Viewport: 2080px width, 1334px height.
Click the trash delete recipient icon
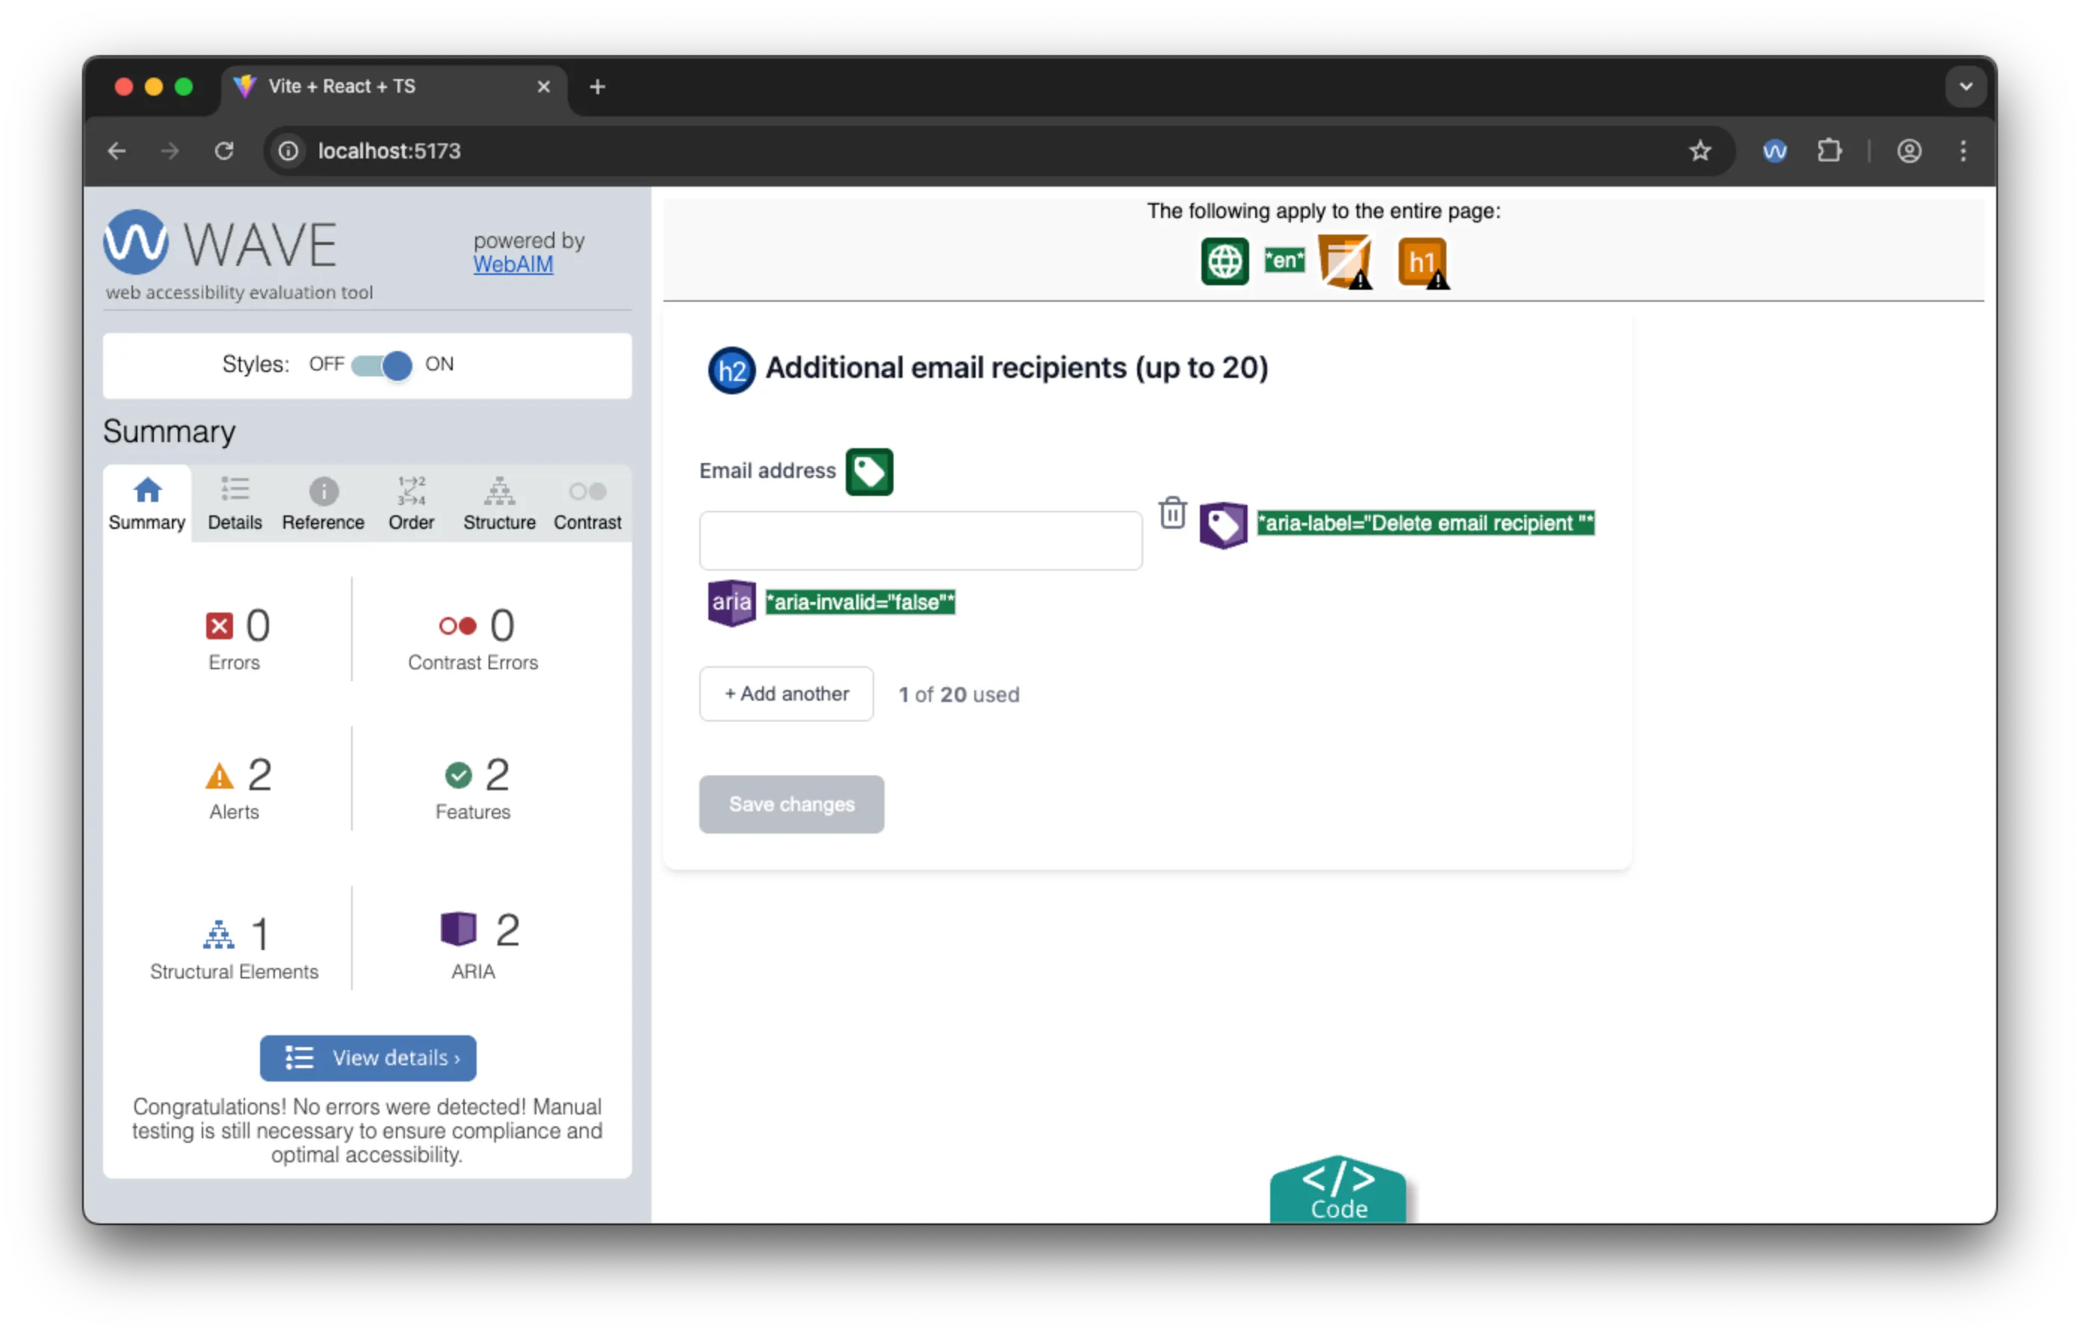(x=1172, y=512)
